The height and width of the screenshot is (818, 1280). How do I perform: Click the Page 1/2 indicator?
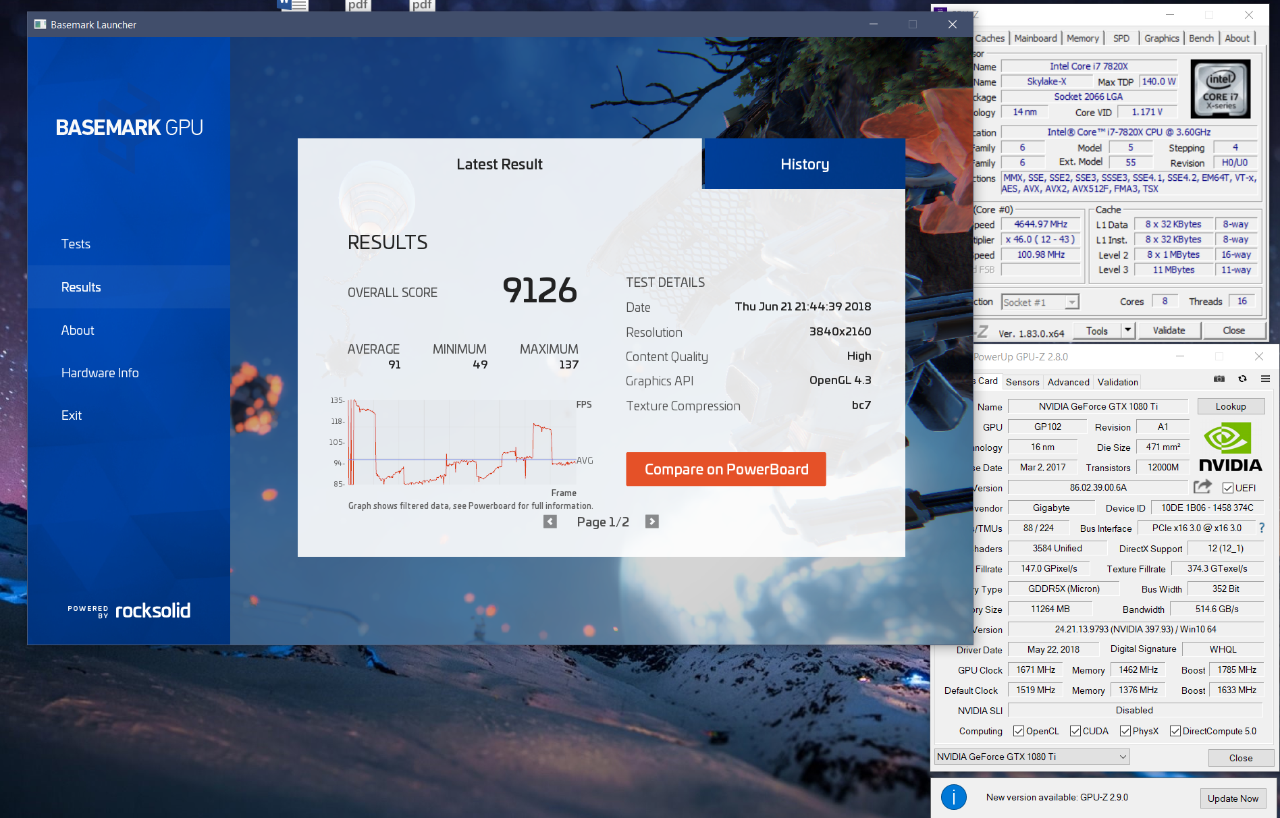pos(602,522)
